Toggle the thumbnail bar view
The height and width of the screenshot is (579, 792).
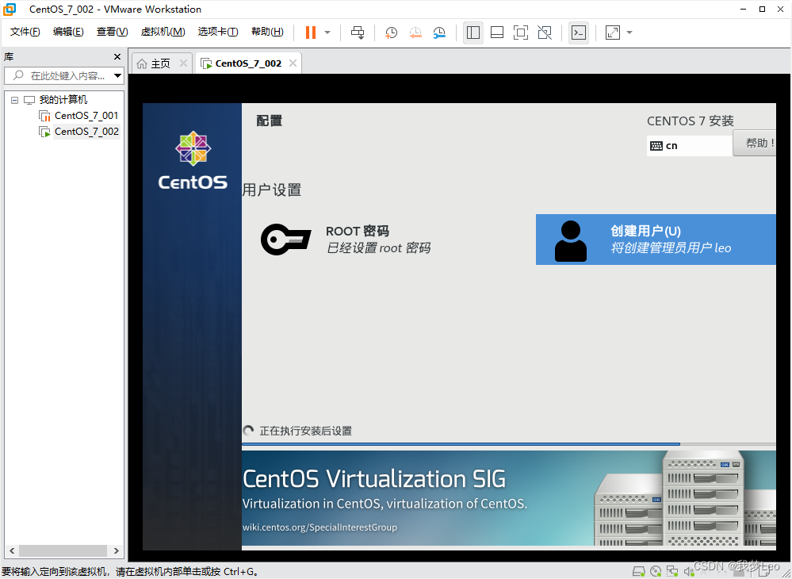point(497,33)
